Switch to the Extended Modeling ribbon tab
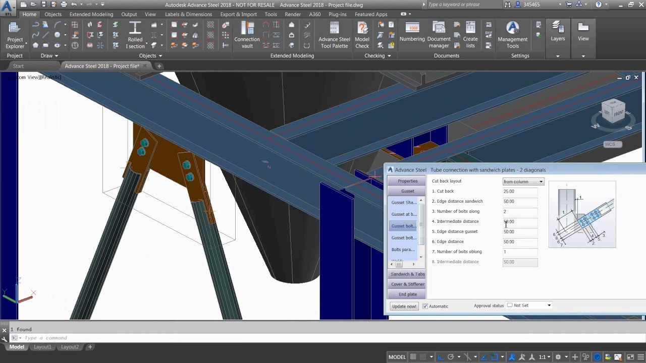Screen dimensions: 646x363 pyautogui.click(x=91, y=14)
